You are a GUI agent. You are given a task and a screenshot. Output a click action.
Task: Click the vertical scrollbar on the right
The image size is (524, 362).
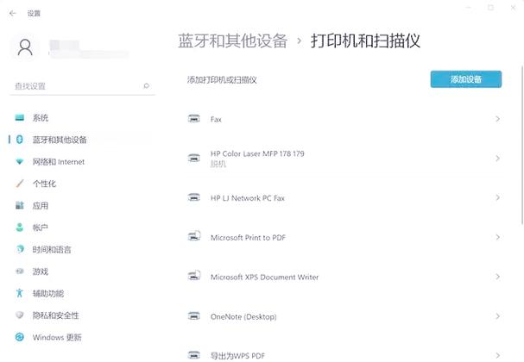[x=522, y=145]
